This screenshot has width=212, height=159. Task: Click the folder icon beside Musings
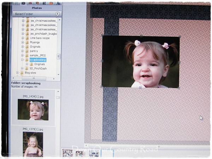point(27,42)
